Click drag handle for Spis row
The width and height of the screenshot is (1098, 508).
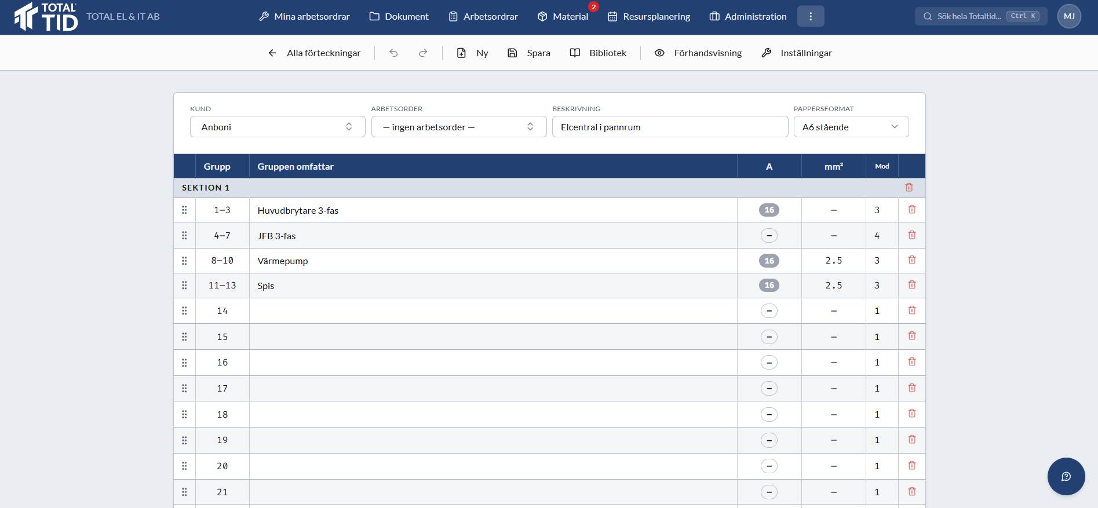click(x=184, y=285)
